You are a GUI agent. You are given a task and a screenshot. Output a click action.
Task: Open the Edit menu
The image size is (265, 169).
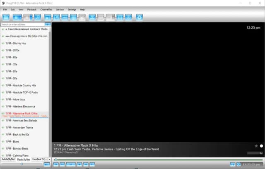tap(13, 9)
